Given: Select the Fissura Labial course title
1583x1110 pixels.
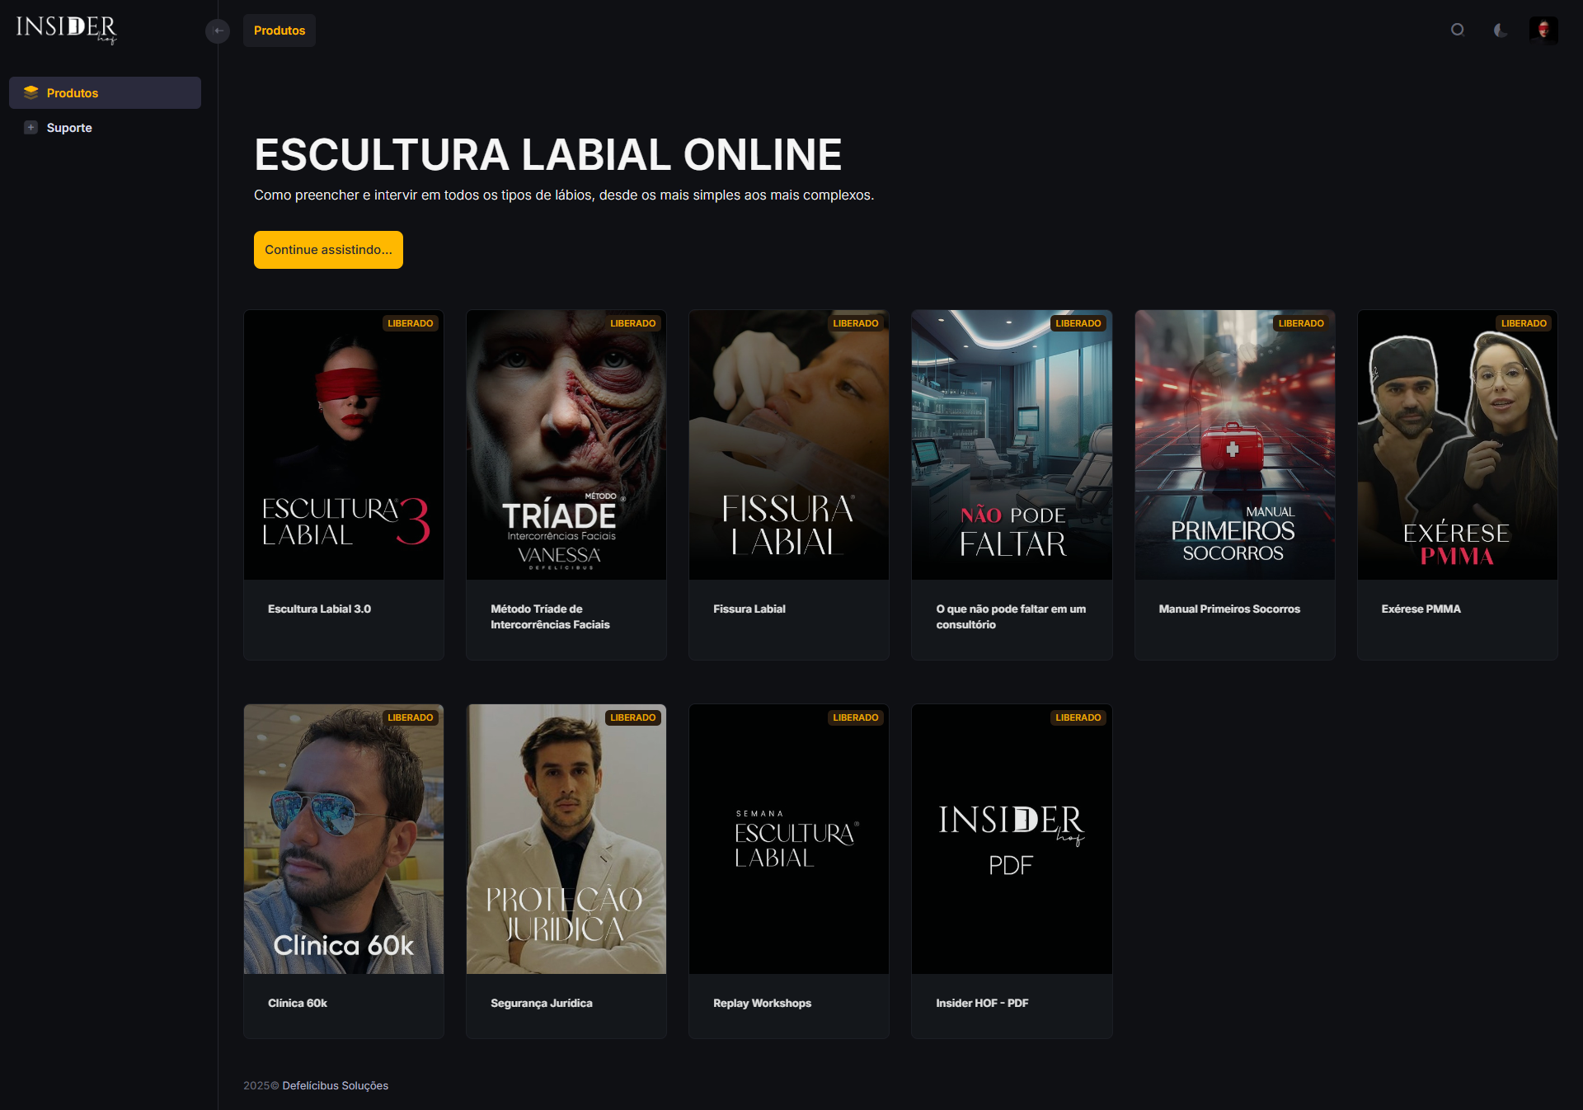Looking at the screenshot, I should [x=749, y=609].
